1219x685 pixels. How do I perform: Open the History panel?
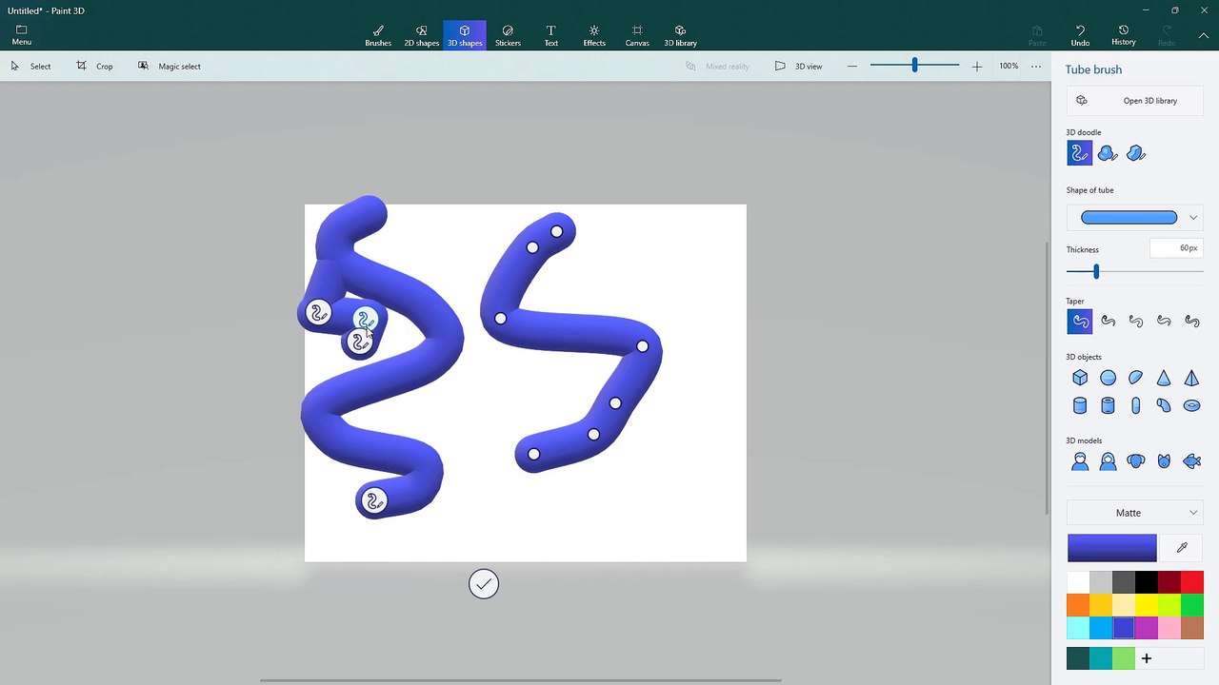pyautogui.click(x=1123, y=35)
